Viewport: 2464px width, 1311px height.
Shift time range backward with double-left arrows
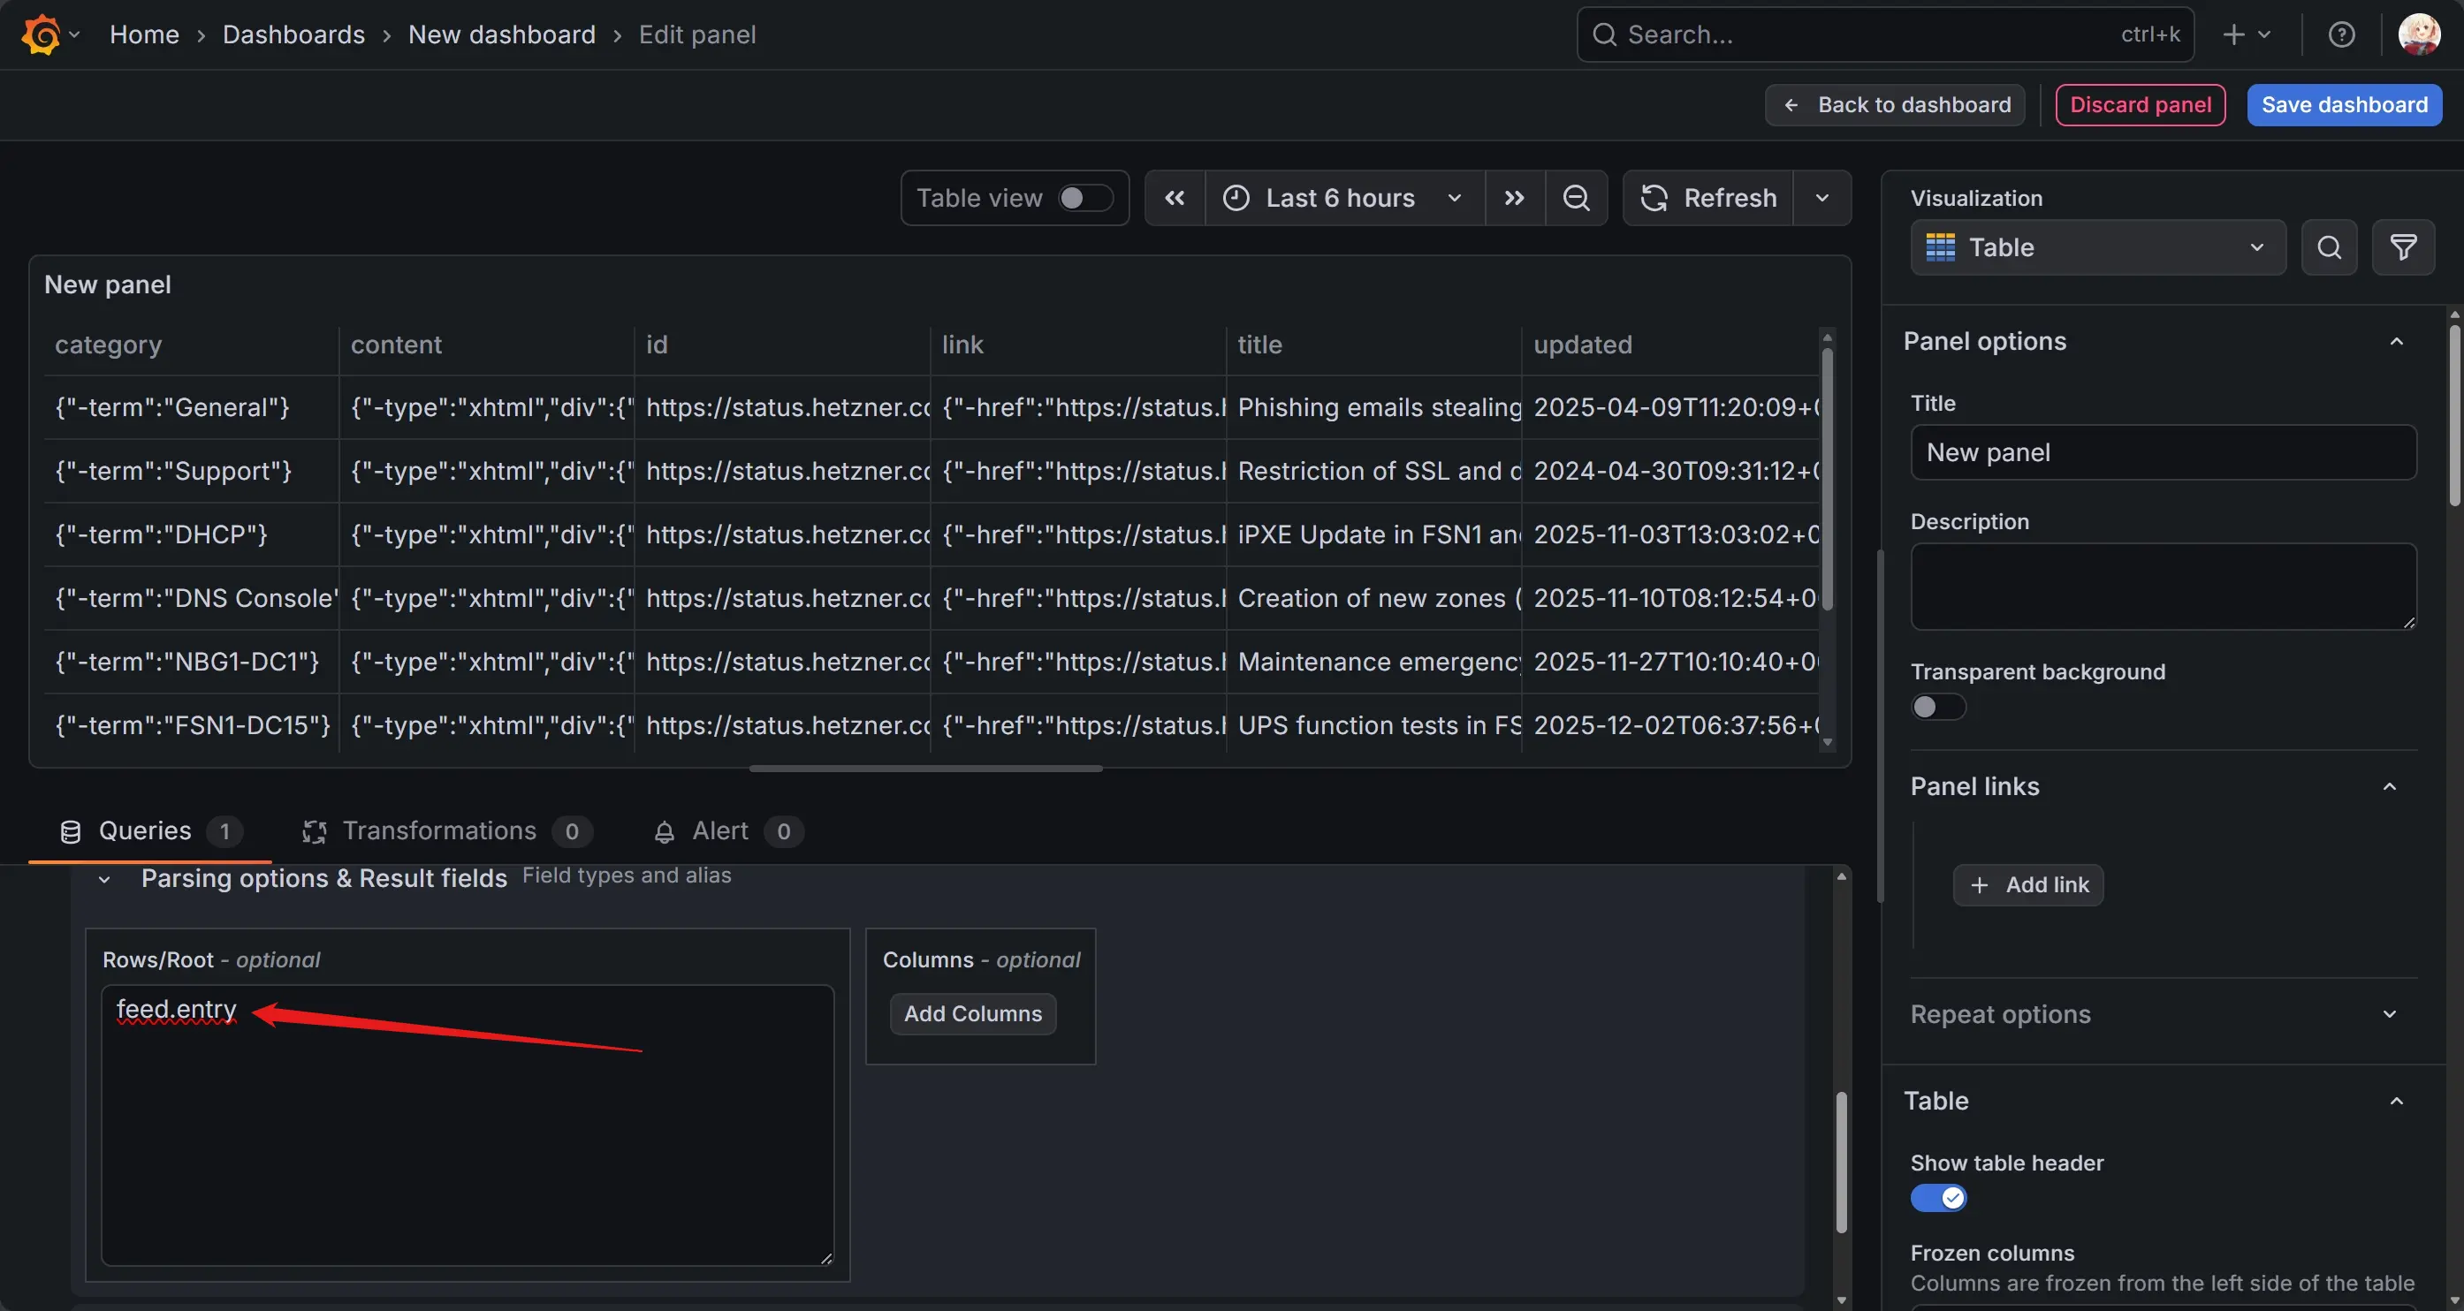tap(1175, 198)
